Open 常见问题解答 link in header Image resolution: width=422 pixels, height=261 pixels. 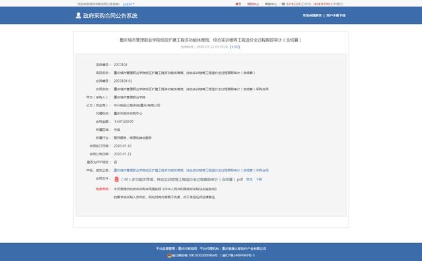pyautogui.click(x=312, y=15)
